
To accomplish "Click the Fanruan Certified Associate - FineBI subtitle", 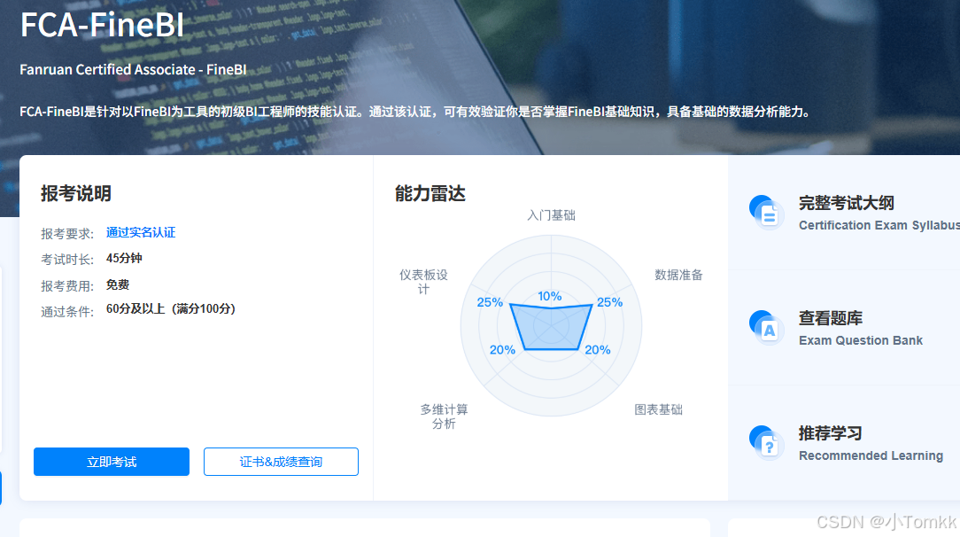I will click(133, 70).
